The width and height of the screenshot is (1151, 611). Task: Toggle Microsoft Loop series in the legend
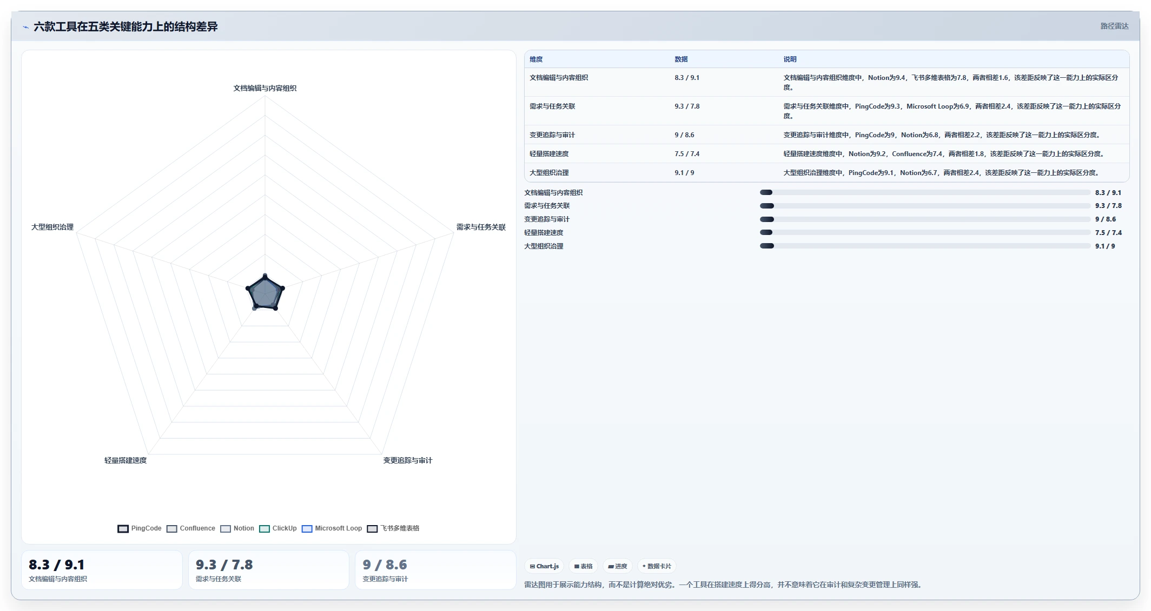[x=332, y=528]
